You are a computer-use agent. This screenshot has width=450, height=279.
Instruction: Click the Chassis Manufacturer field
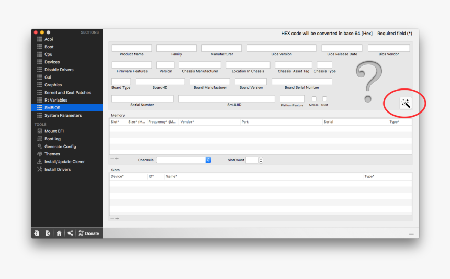tap(200, 65)
